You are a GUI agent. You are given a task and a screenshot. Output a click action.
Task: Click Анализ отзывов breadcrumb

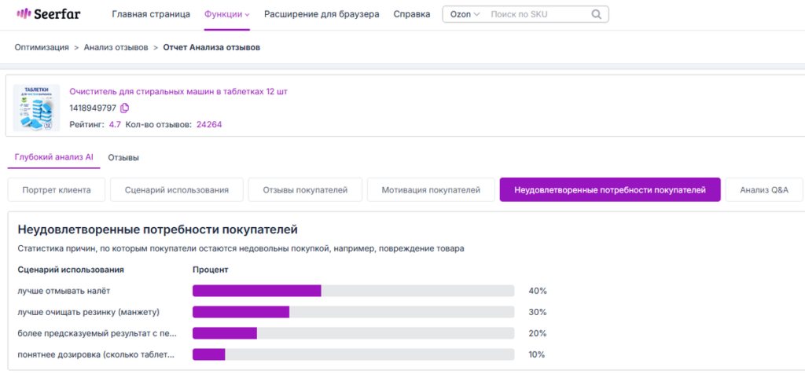[x=116, y=48]
